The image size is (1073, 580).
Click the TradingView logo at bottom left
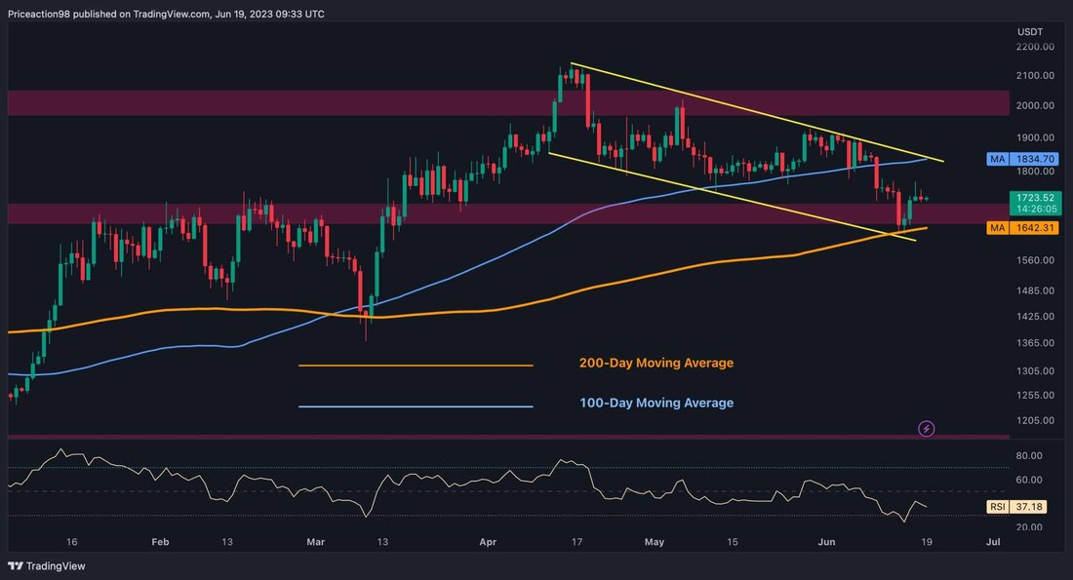click(x=47, y=565)
